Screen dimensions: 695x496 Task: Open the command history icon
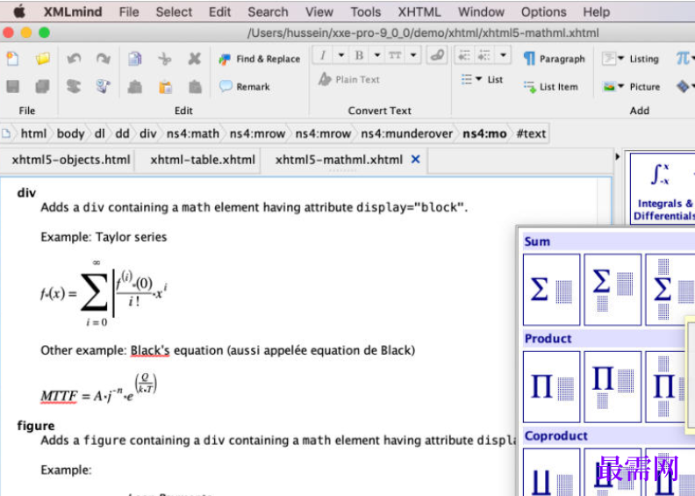(x=104, y=86)
